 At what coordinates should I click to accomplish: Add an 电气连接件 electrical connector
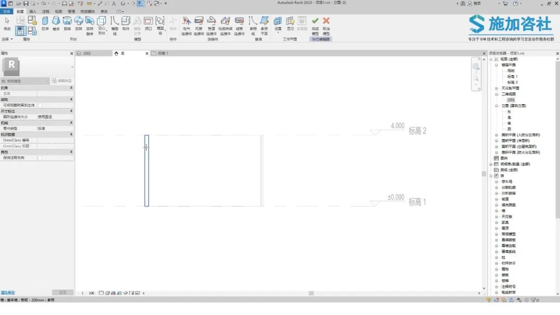click(187, 26)
